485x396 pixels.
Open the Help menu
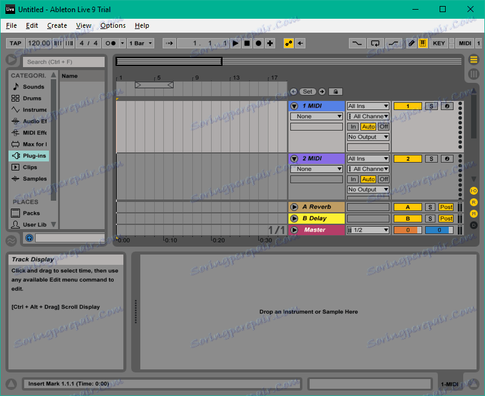142,25
